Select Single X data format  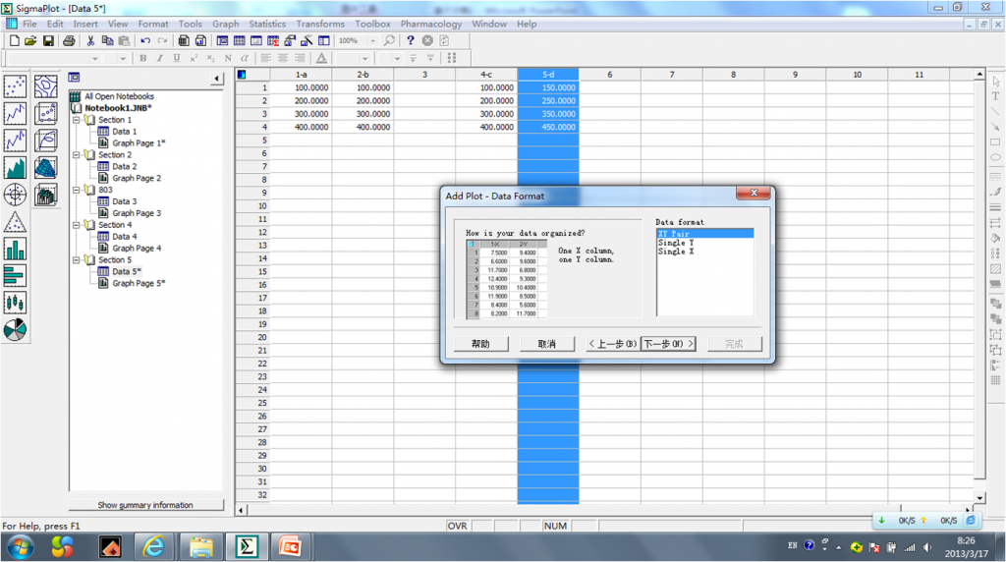[x=676, y=252]
